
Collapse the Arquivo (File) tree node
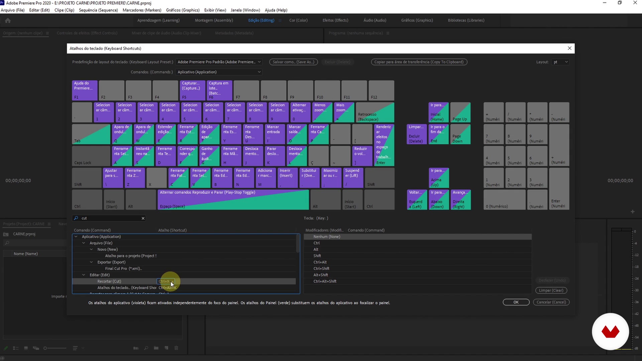(x=84, y=243)
